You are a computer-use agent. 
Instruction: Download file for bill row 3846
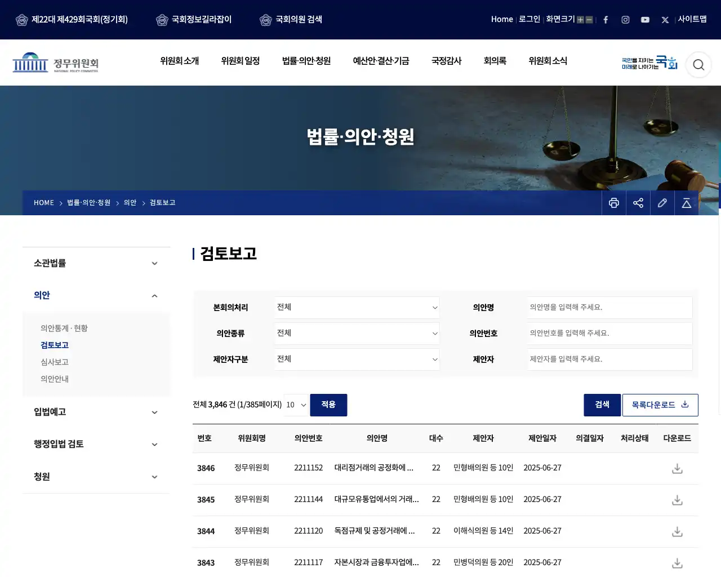coord(677,468)
